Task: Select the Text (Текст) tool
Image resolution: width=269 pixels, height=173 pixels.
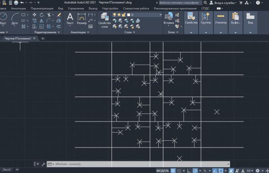Action: pos(70,18)
